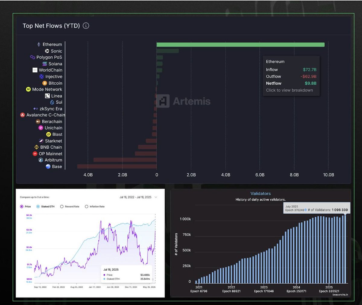Open the Jul 18, 2022 - Jul 18, 2025 date range dropdown
Screen dimensions: 362x305
point(138,197)
